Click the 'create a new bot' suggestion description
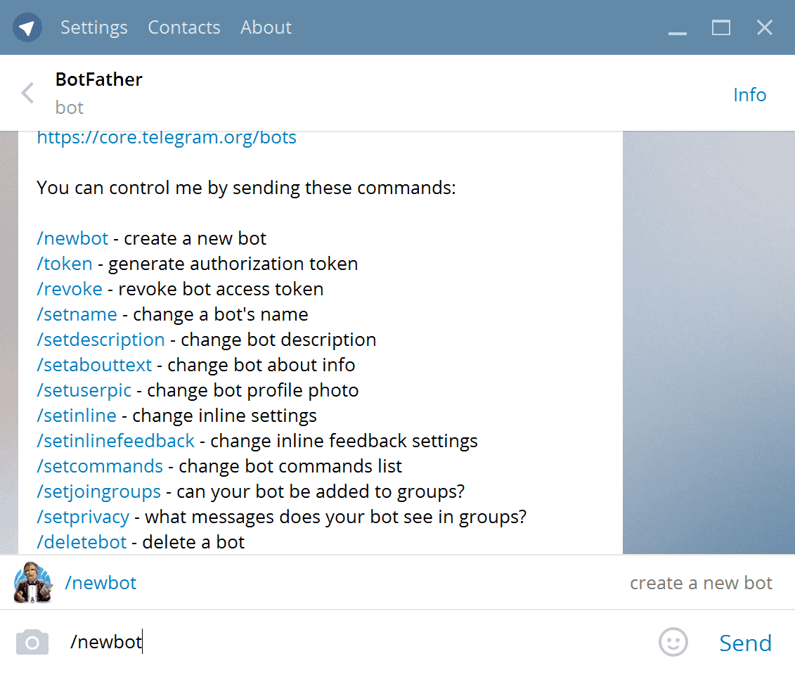795x675 pixels. 702,583
